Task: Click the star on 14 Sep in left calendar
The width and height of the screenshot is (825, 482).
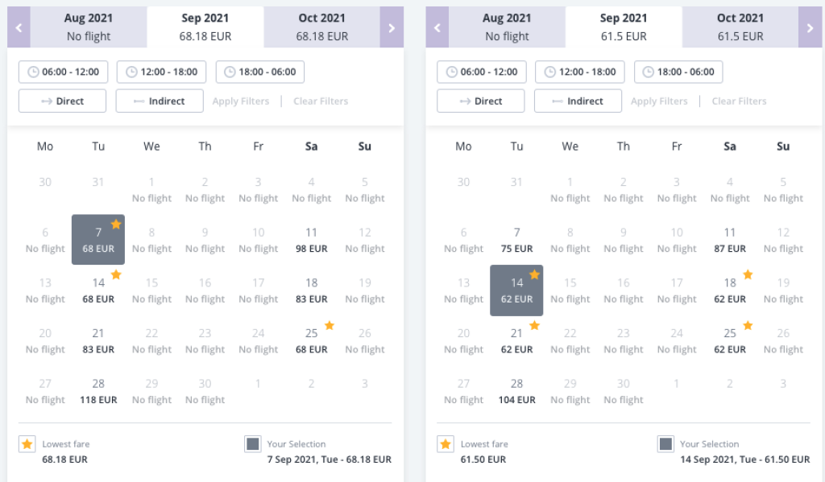Action: (x=116, y=275)
